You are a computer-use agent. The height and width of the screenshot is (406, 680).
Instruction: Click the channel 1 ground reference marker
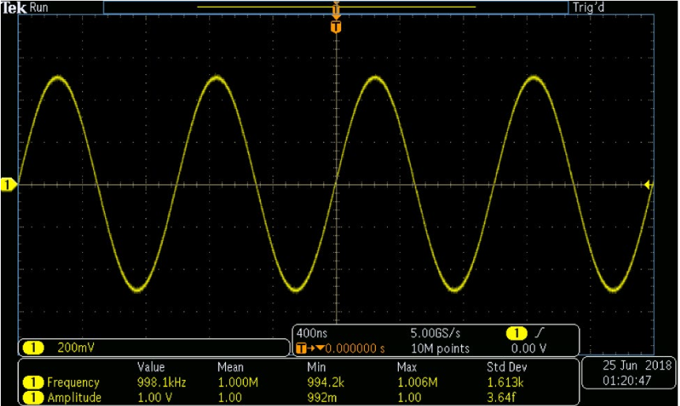(x=8, y=185)
